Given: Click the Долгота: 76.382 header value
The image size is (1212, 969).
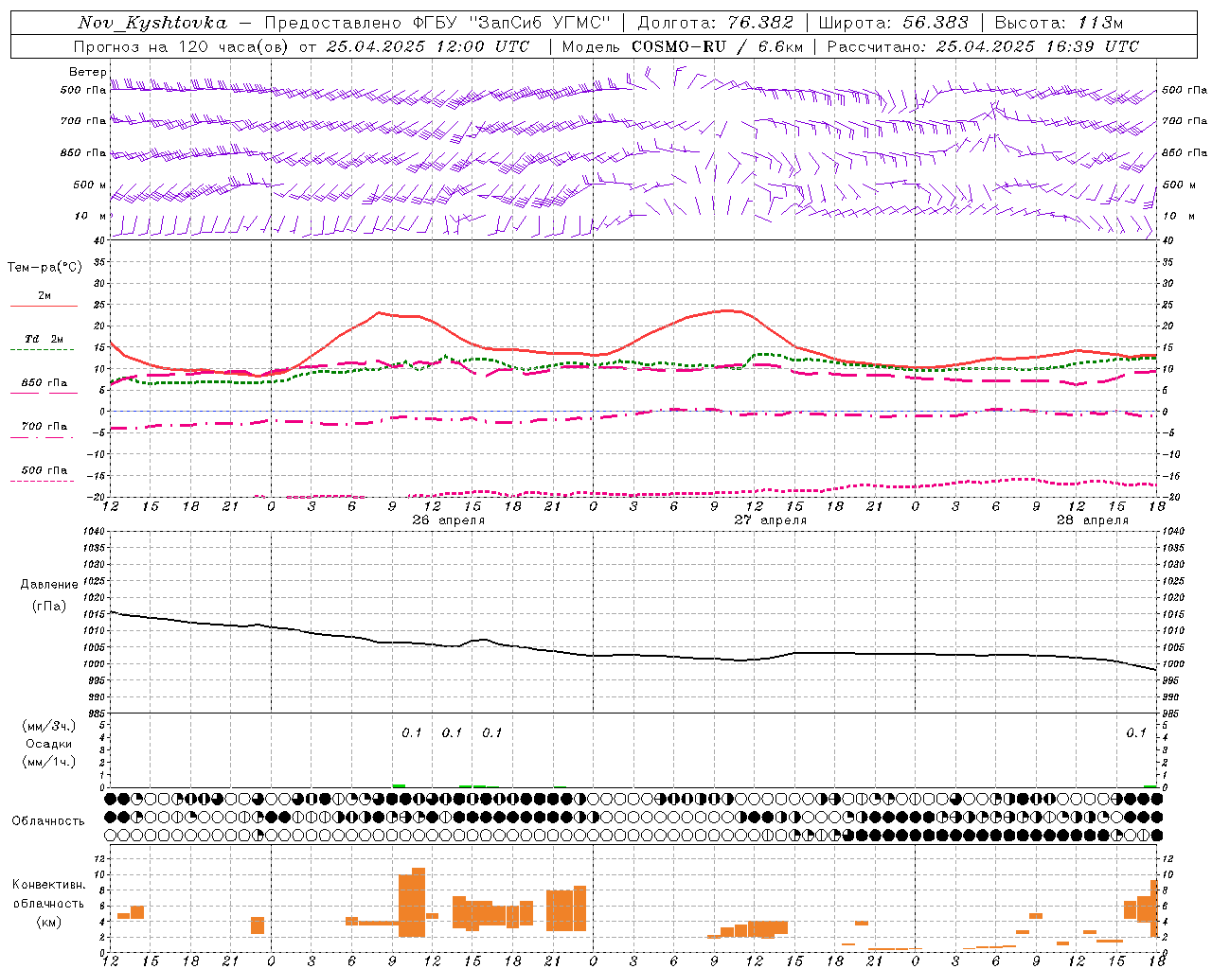Looking at the screenshot, I should [x=716, y=23].
